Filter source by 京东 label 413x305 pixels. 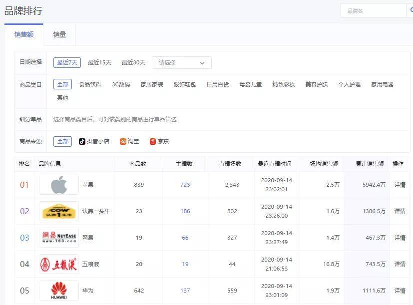pos(163,141)
